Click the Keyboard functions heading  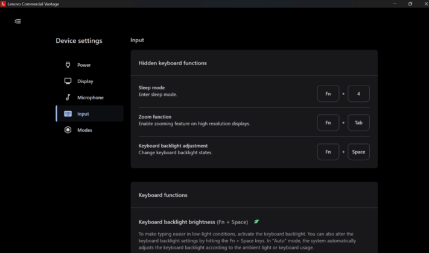[163, 195]
